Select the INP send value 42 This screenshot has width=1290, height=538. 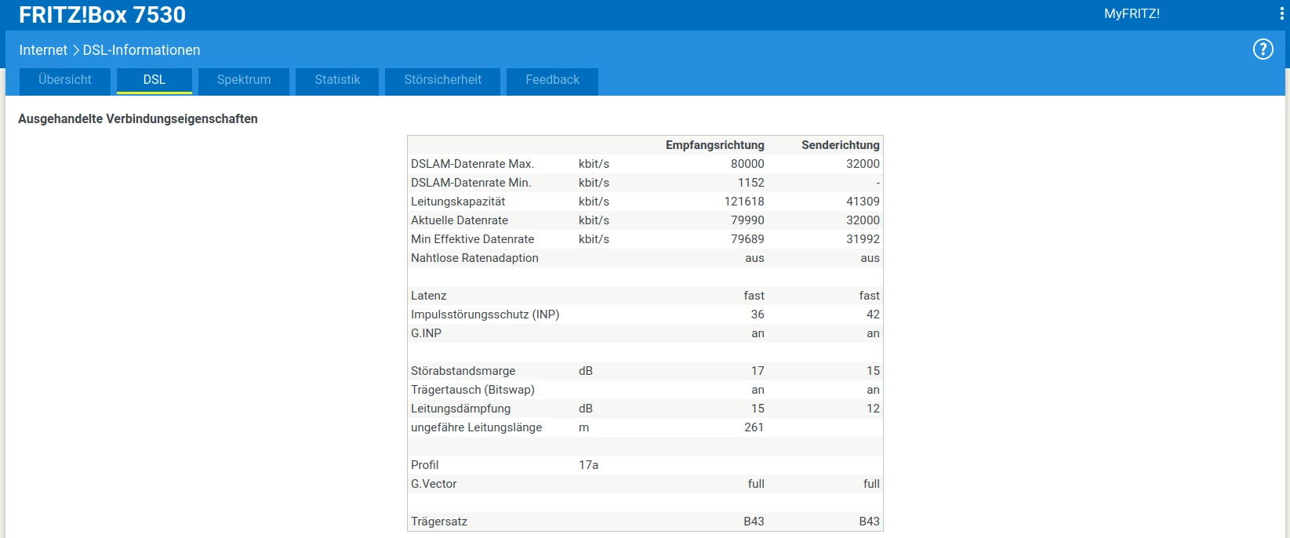(873, 314)
